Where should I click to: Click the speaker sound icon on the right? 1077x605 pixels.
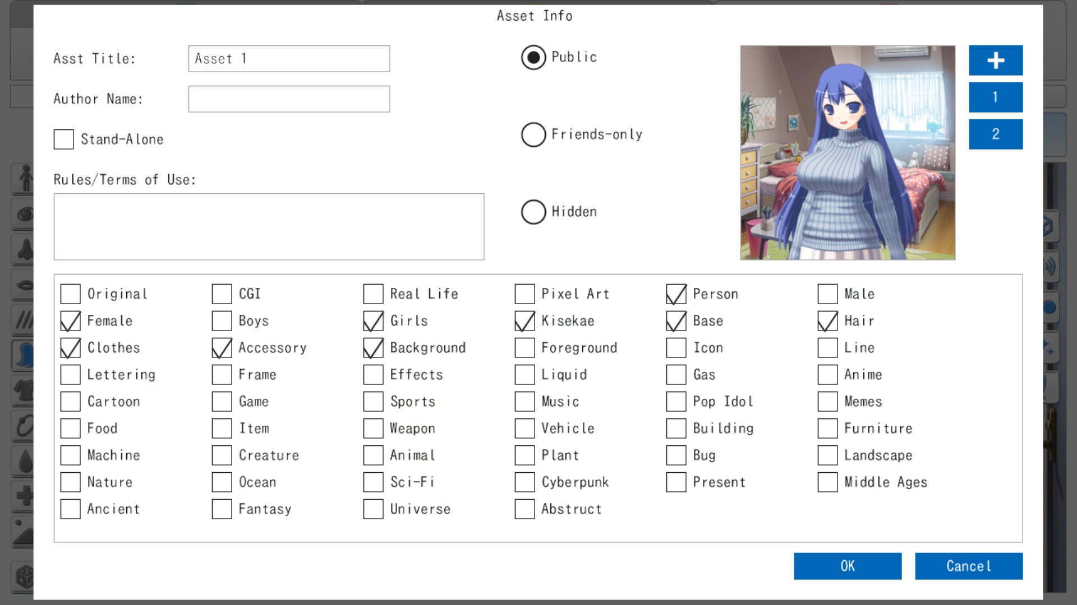[1050, 267]
